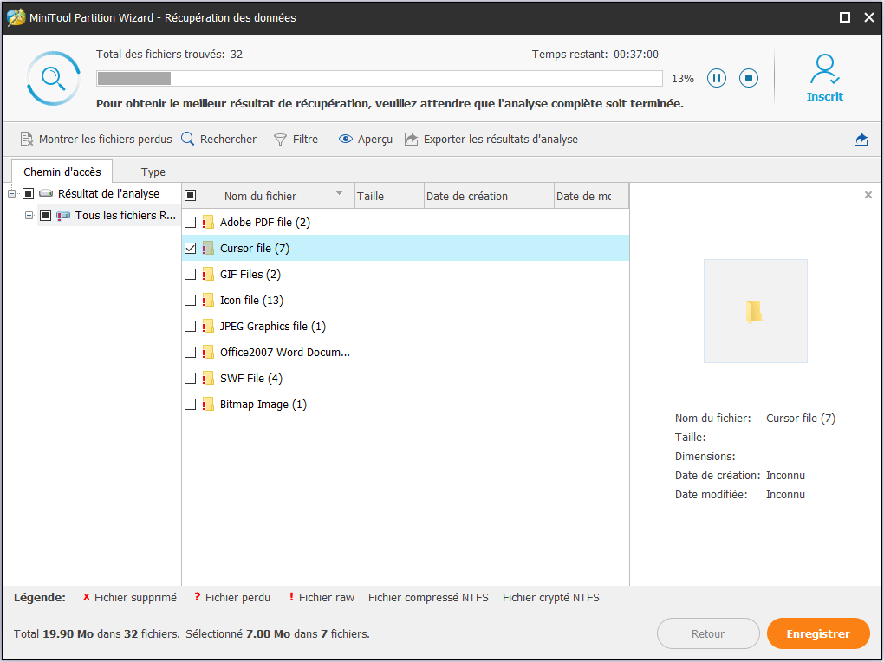Click the scan progress bar

pos(380,78)
